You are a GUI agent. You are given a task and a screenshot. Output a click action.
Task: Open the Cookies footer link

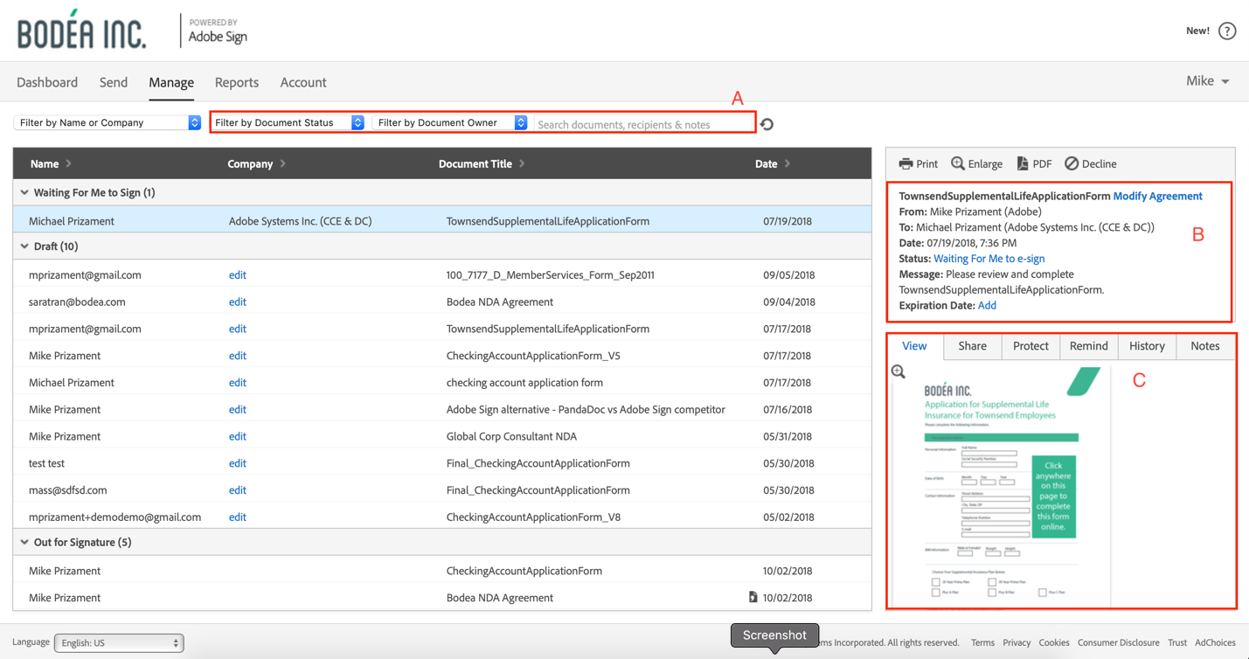click(1054, 642)
